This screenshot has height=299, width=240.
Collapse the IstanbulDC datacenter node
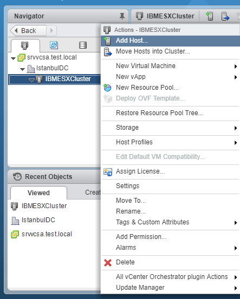(x=22, y=69)
